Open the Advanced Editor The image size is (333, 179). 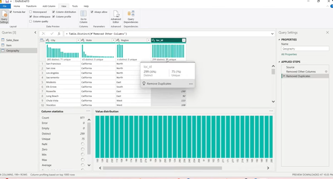tap(116, 16)
